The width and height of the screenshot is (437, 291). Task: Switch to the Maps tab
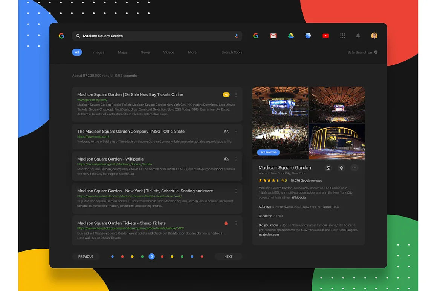click(x=122, y=52)
